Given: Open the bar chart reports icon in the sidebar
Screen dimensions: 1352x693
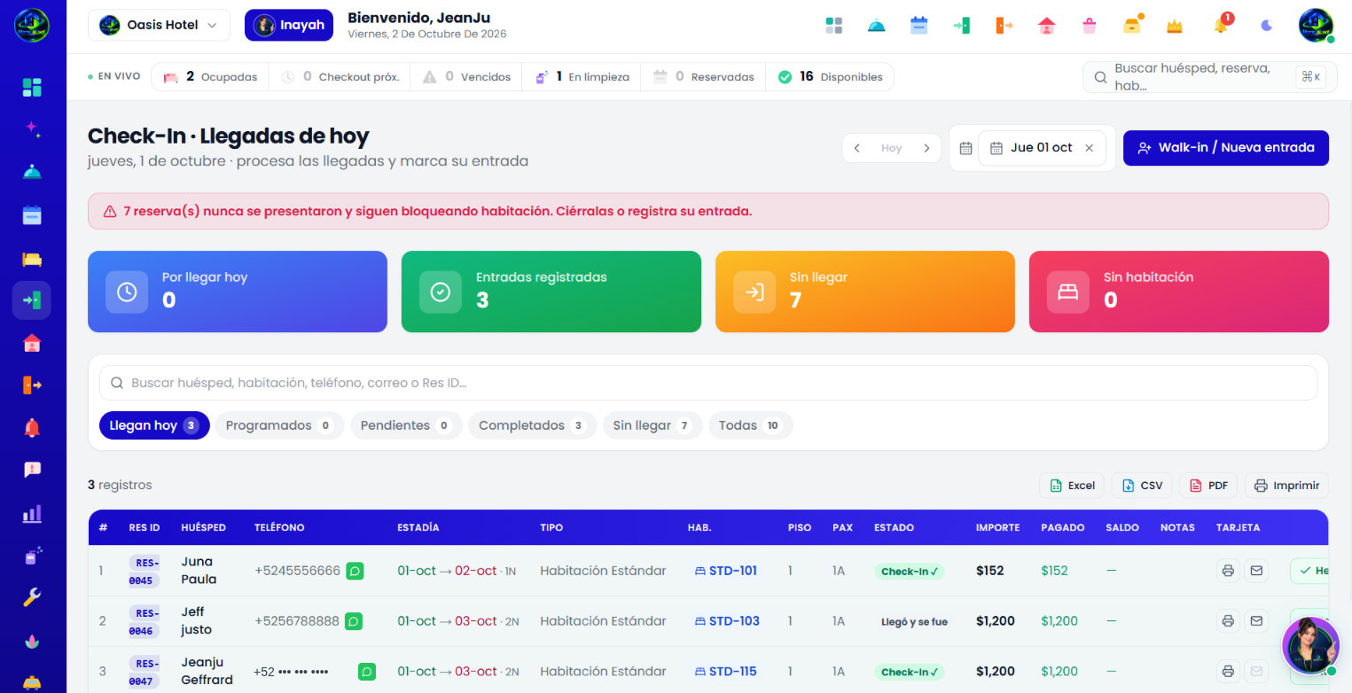Looking at the screenshot, I should [x=32, y=514].
